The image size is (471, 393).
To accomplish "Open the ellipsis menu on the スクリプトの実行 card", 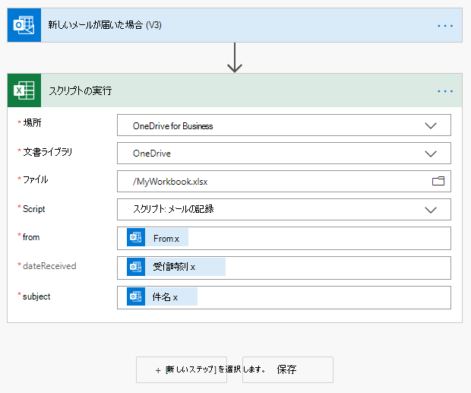I will [445, 91].
